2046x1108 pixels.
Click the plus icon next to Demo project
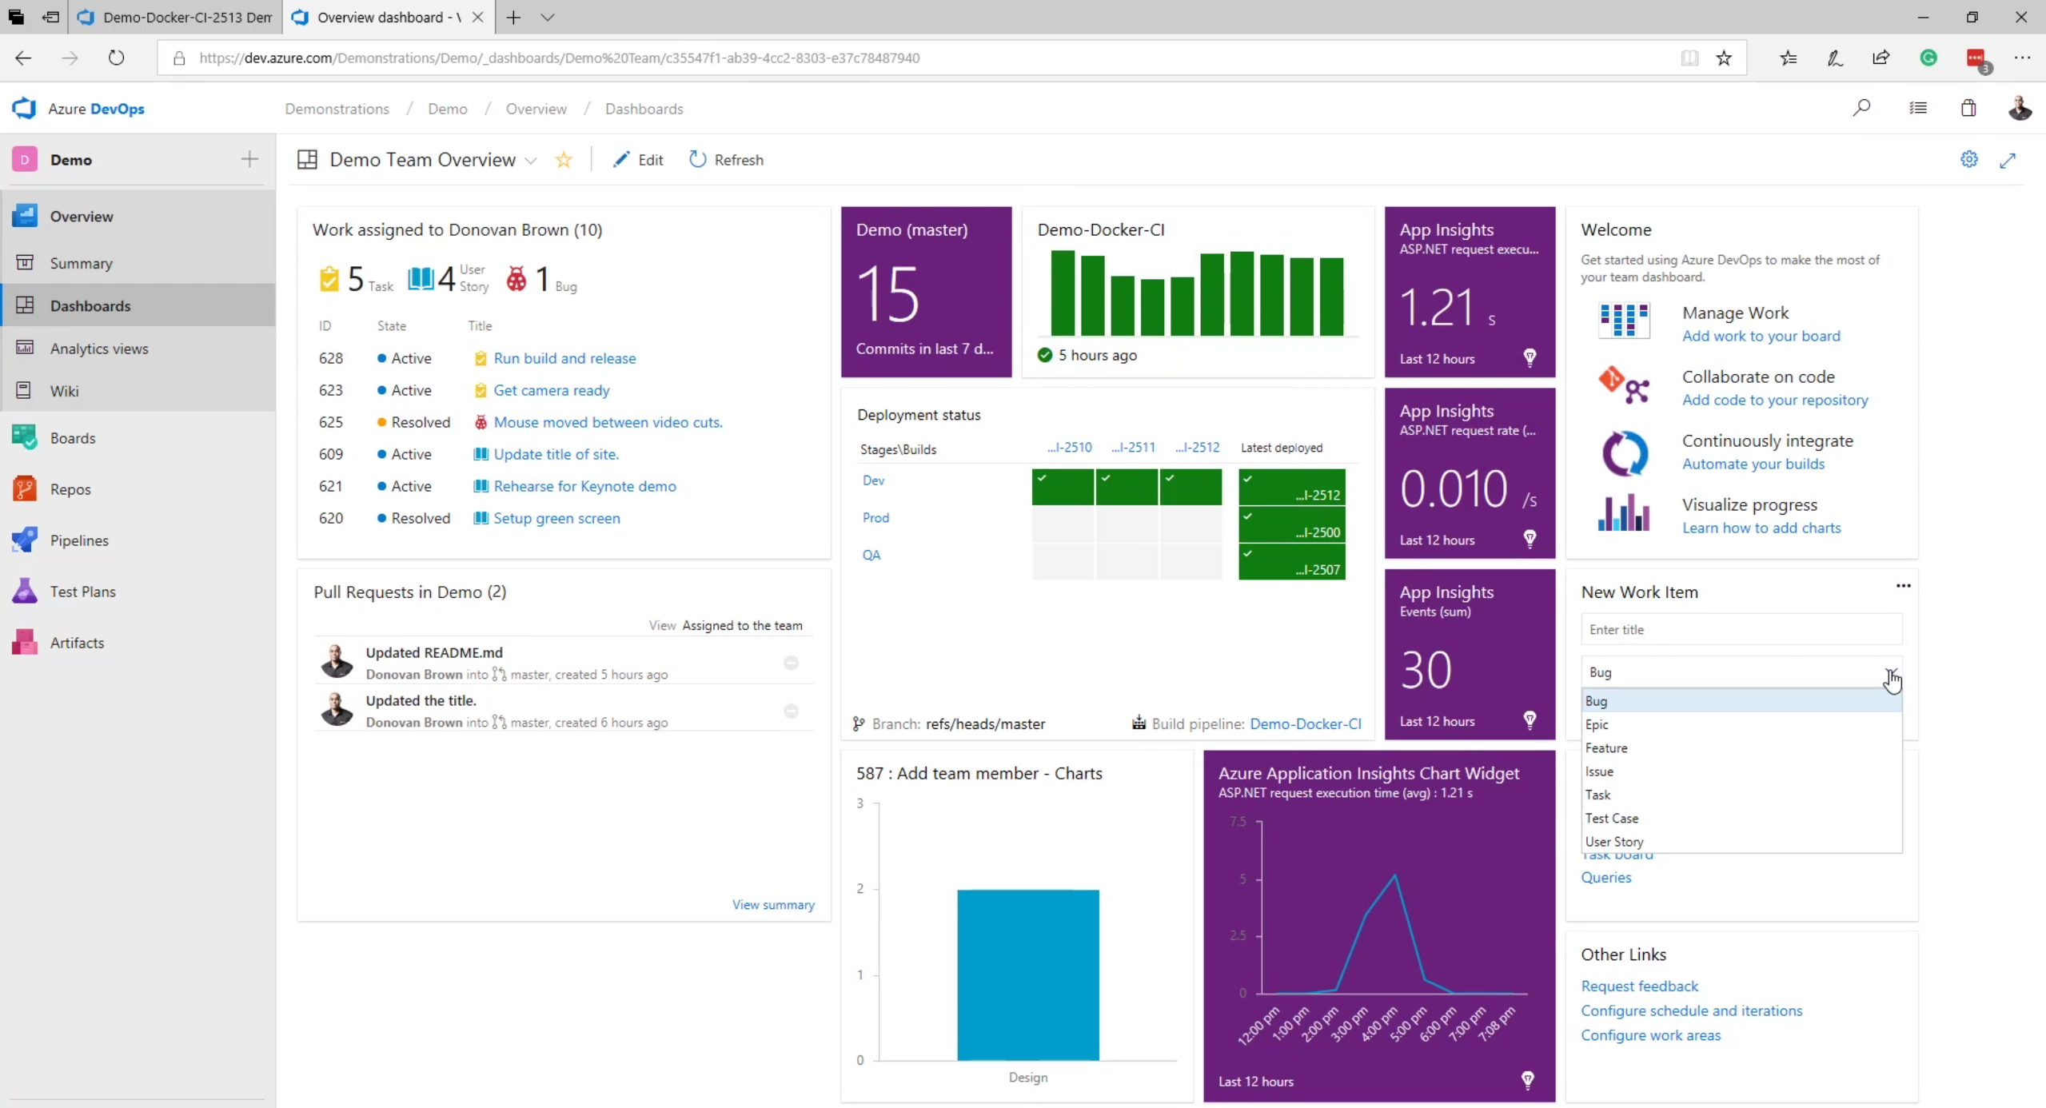click(x=249, y=159)
